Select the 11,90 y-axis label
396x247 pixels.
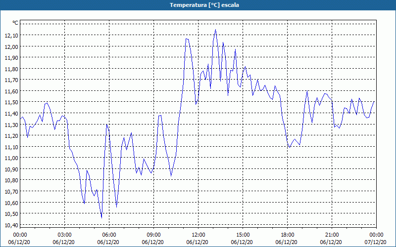coord(11,58)
